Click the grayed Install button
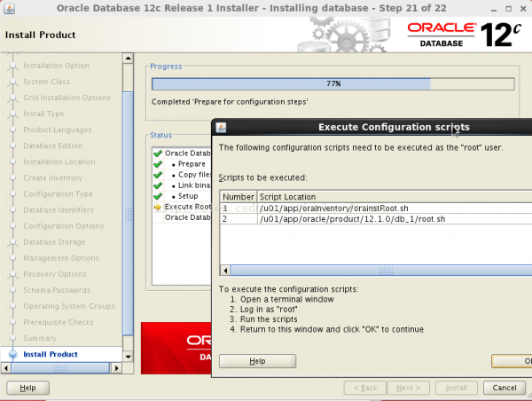Screen dimensions: 532x401 (x=457, y=388)
